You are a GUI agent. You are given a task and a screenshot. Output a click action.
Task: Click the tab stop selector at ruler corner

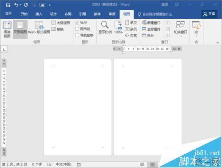coord(4,49)
